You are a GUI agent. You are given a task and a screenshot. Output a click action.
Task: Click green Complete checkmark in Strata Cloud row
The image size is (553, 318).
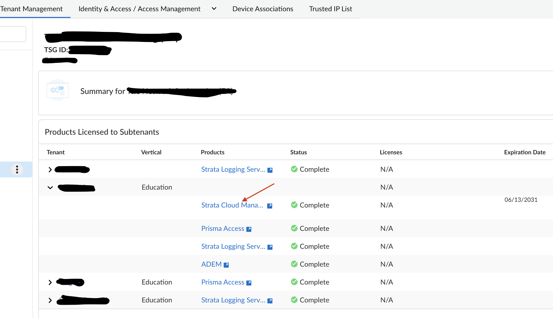[294, 205]
